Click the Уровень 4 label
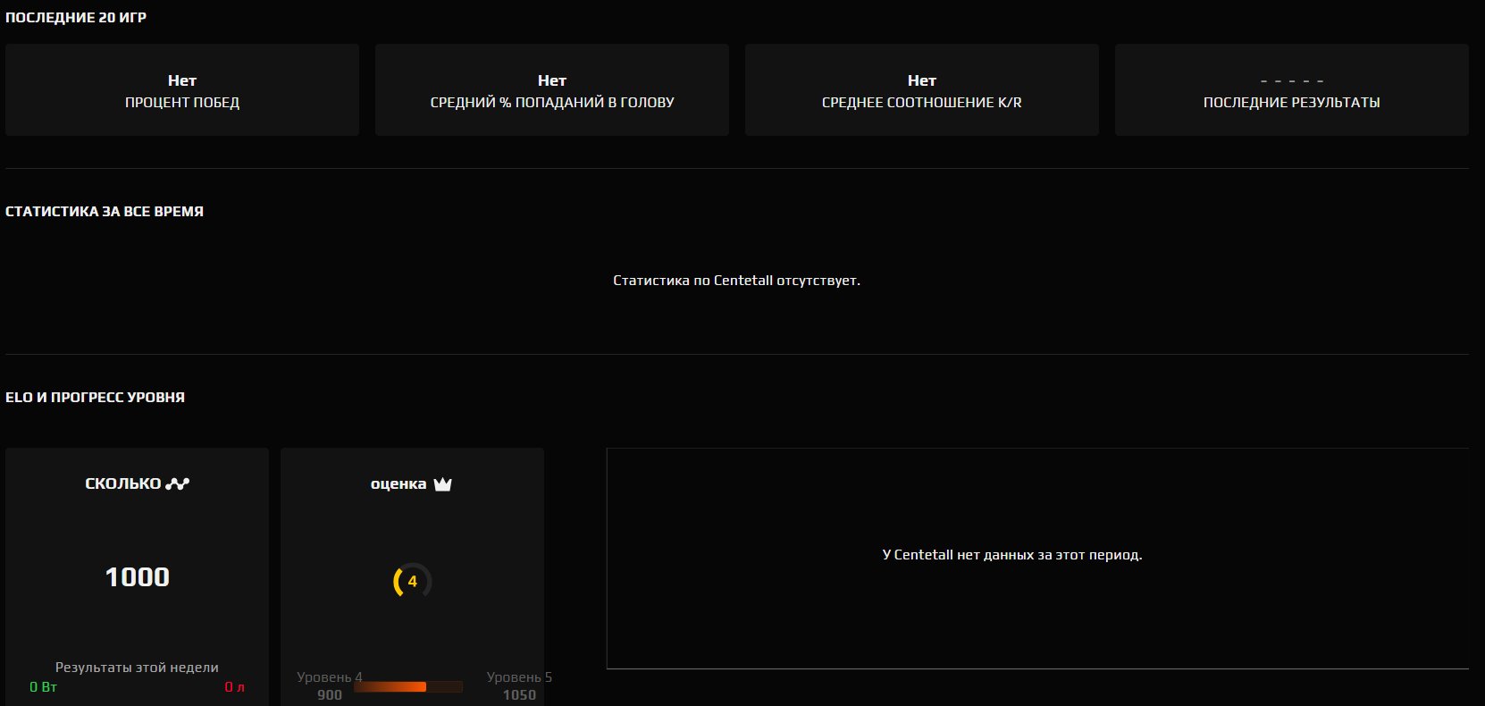This screenshot has width=1485, height=706. 329,677
